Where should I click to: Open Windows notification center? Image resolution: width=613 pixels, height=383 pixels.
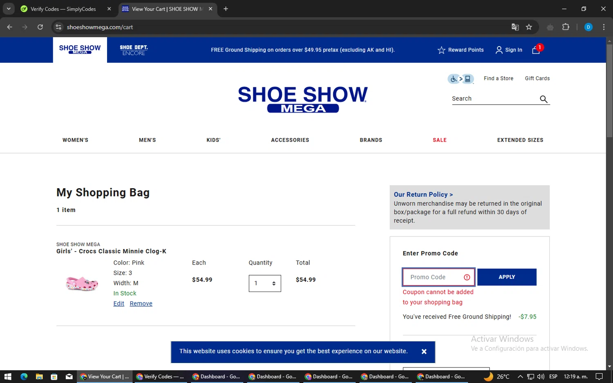599,376
